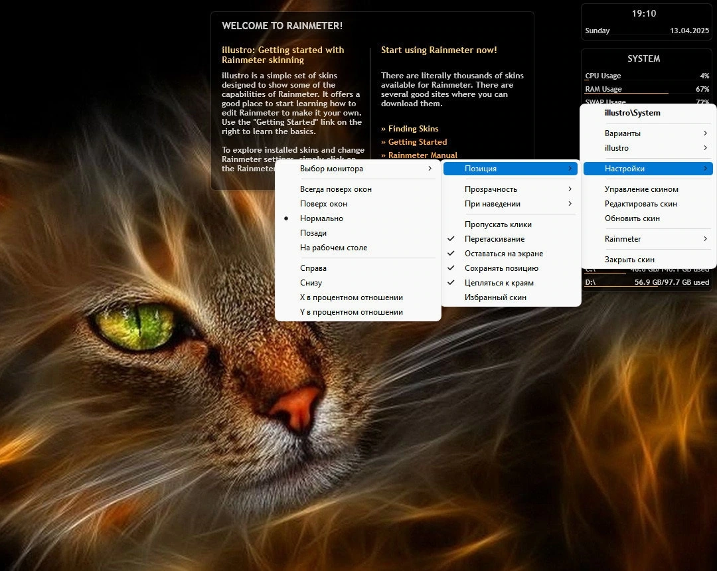Viewport: 717px width, 571px height.
Task: Open the При наведении submenu
Action: click(511, 203)
